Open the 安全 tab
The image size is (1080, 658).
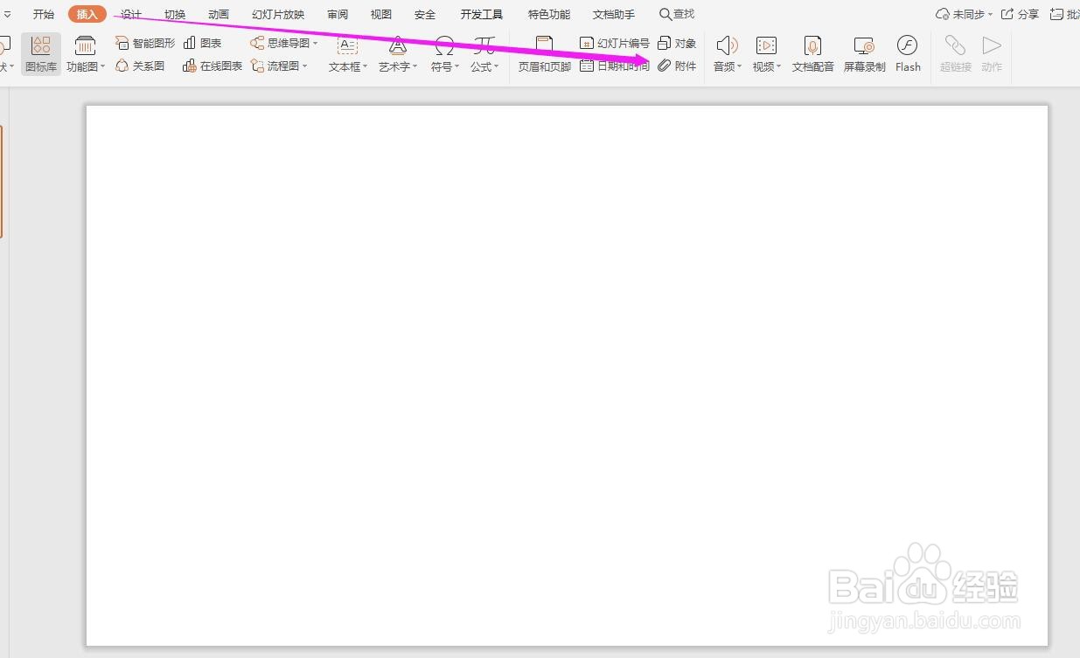pos(425,14)
